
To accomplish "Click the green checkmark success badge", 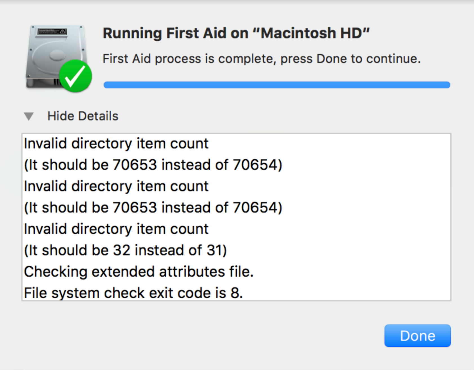I will pyautogui.click(x=75, y=76).
